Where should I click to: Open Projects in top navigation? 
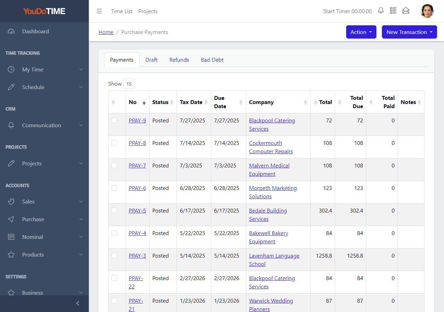pos(148,11)
